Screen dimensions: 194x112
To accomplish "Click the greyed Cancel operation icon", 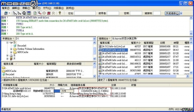I will (44, 13).
